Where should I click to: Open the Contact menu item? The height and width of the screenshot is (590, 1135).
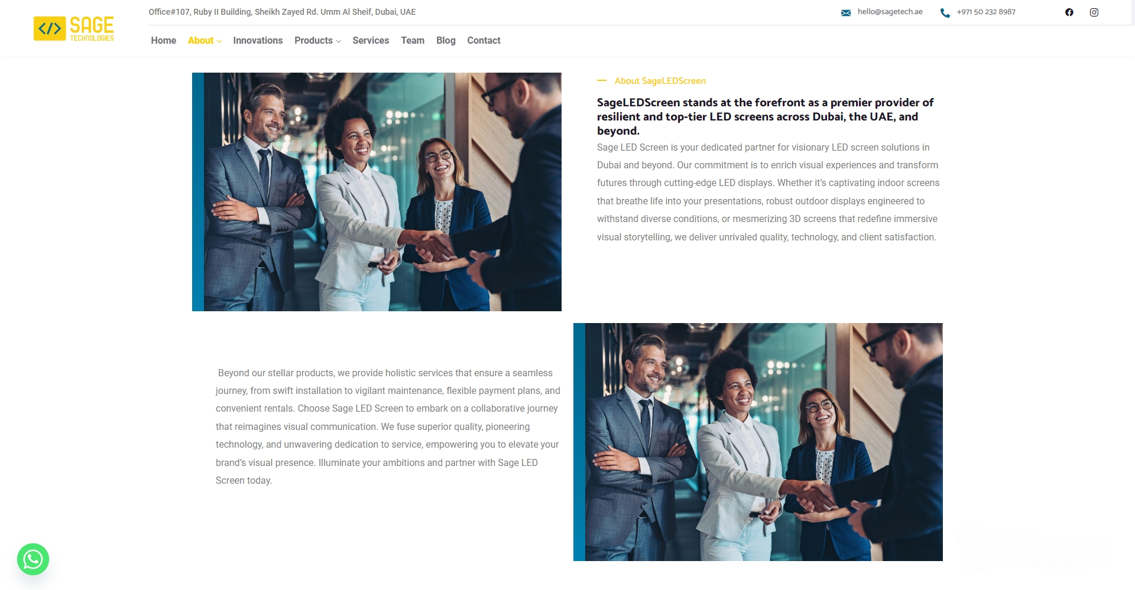coord(484,41)
